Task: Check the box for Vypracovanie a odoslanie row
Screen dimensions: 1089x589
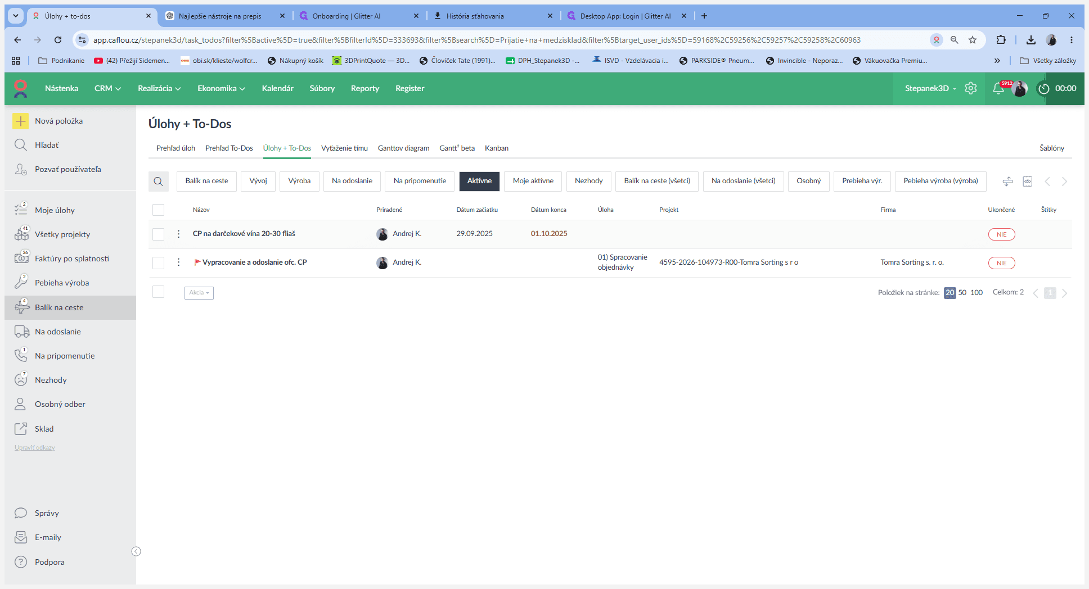Action: pos(158,262)
